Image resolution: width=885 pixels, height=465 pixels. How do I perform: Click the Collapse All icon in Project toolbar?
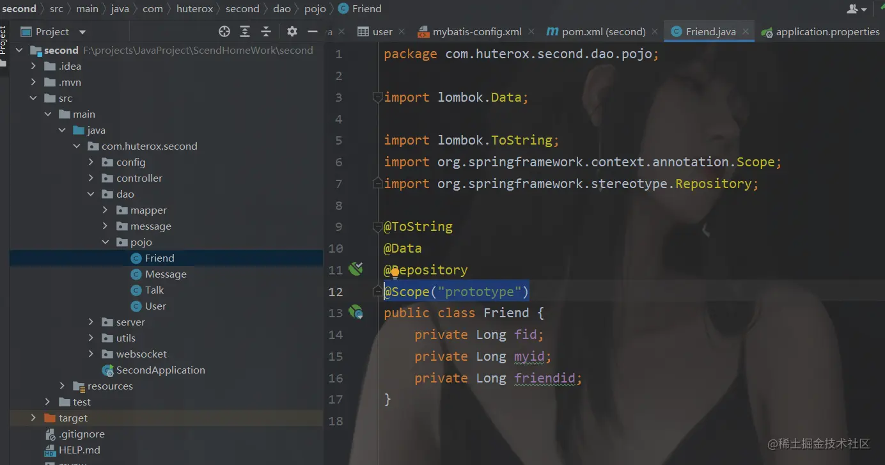click(x=266, y=31)
